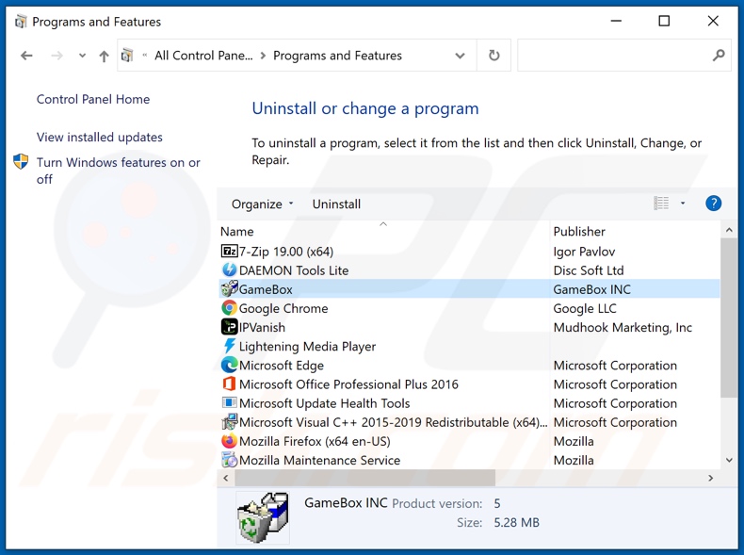Viewport: 744px width, 555px height.
Task: Sort by the Publisher column header
Action: (579, 232)
